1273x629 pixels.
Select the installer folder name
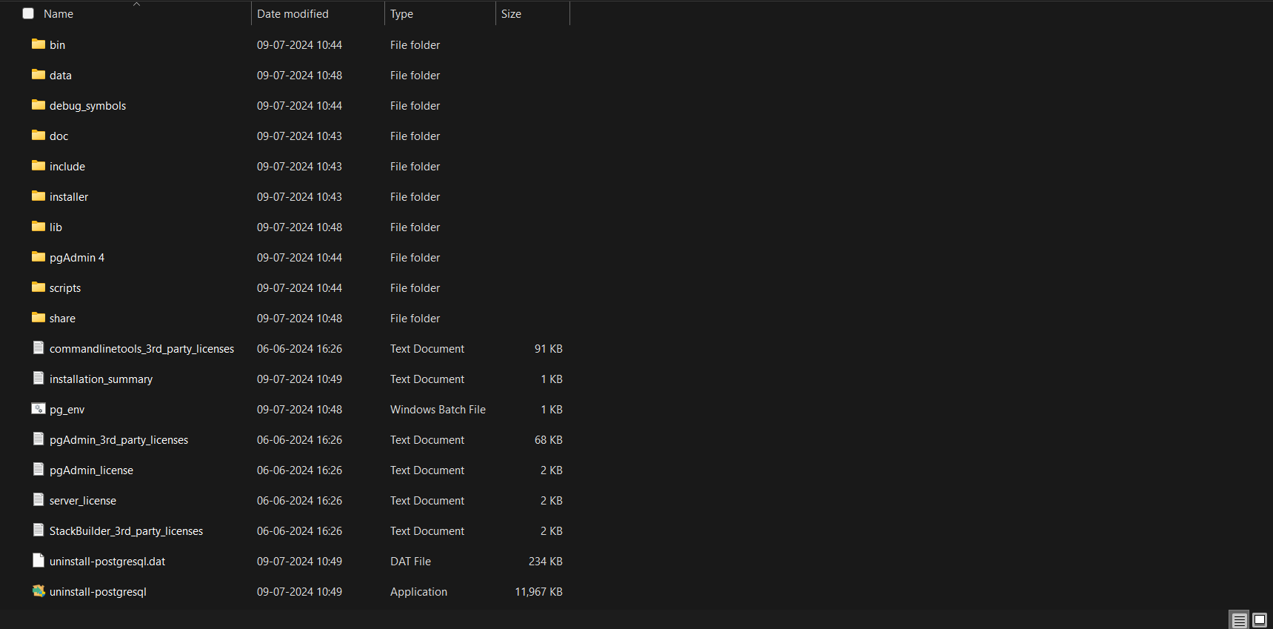pos(69,197)
